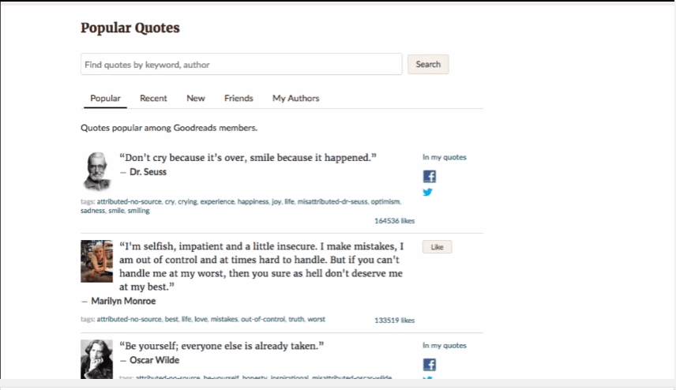Click the quote search input field

pyautogui.click(x=241, y=64)
